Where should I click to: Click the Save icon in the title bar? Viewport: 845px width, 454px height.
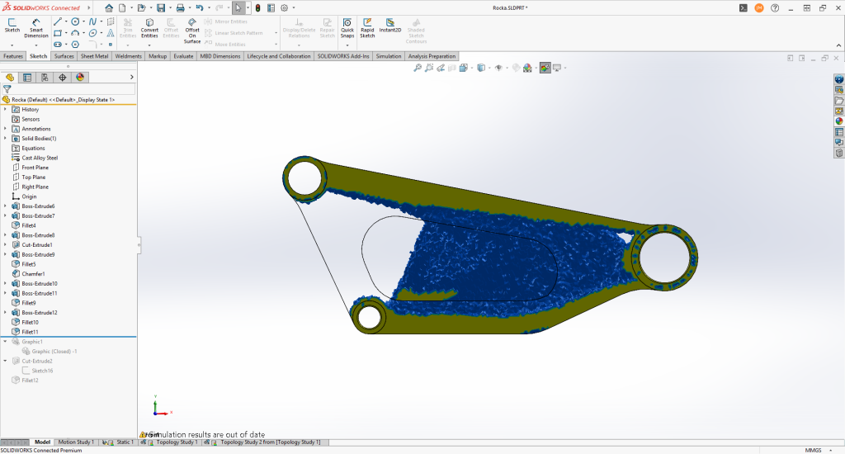click(161, 8)
